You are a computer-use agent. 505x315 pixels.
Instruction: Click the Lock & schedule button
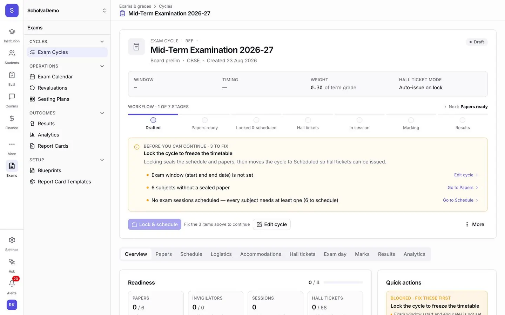(x=155, y=224)
